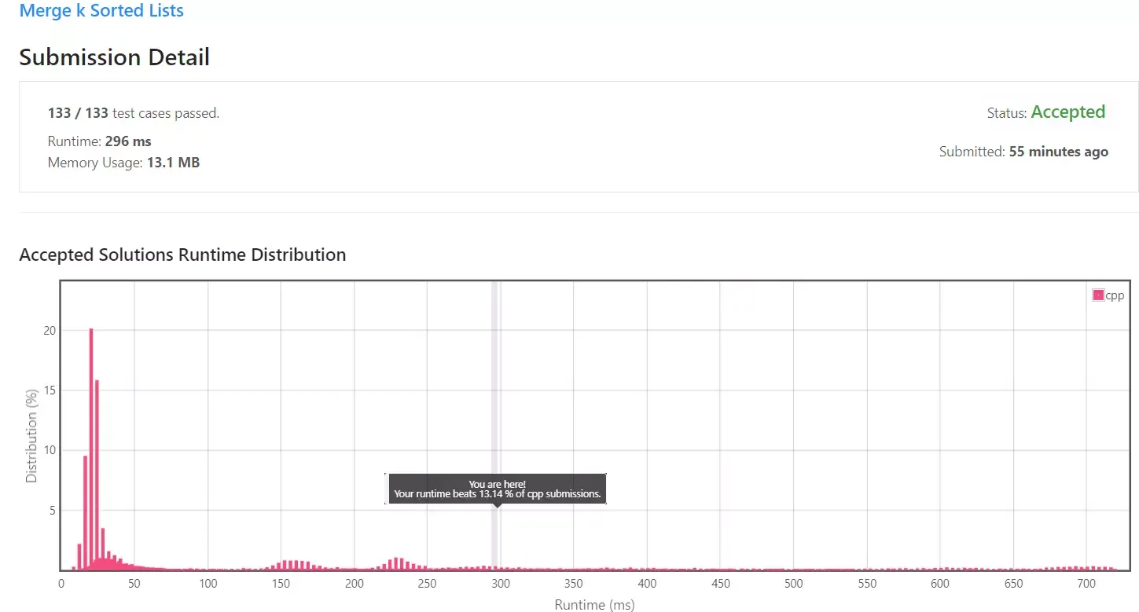Click the "Runtime (ms)" x-axis title
The image size is (1139, 612).
click(594, 605)
